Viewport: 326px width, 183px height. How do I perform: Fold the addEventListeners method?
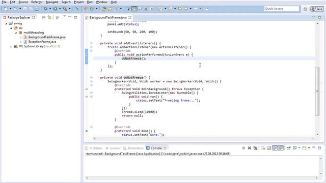click(x=91, y=43)
